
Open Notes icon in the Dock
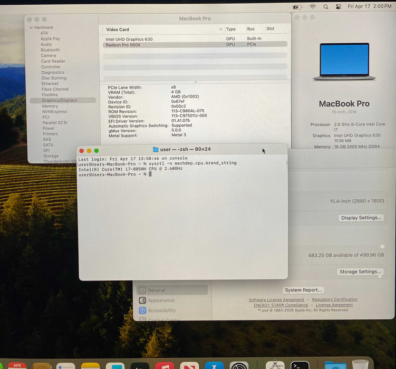coord(90,366)
